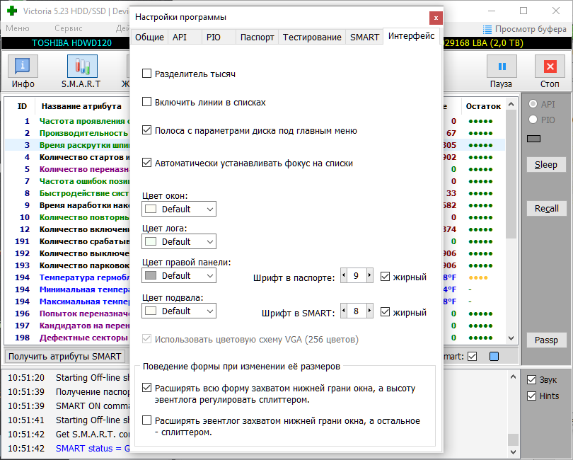573x460 pixels.
Task: Increase Шрифт в паспорте font size
Action: 369,275
